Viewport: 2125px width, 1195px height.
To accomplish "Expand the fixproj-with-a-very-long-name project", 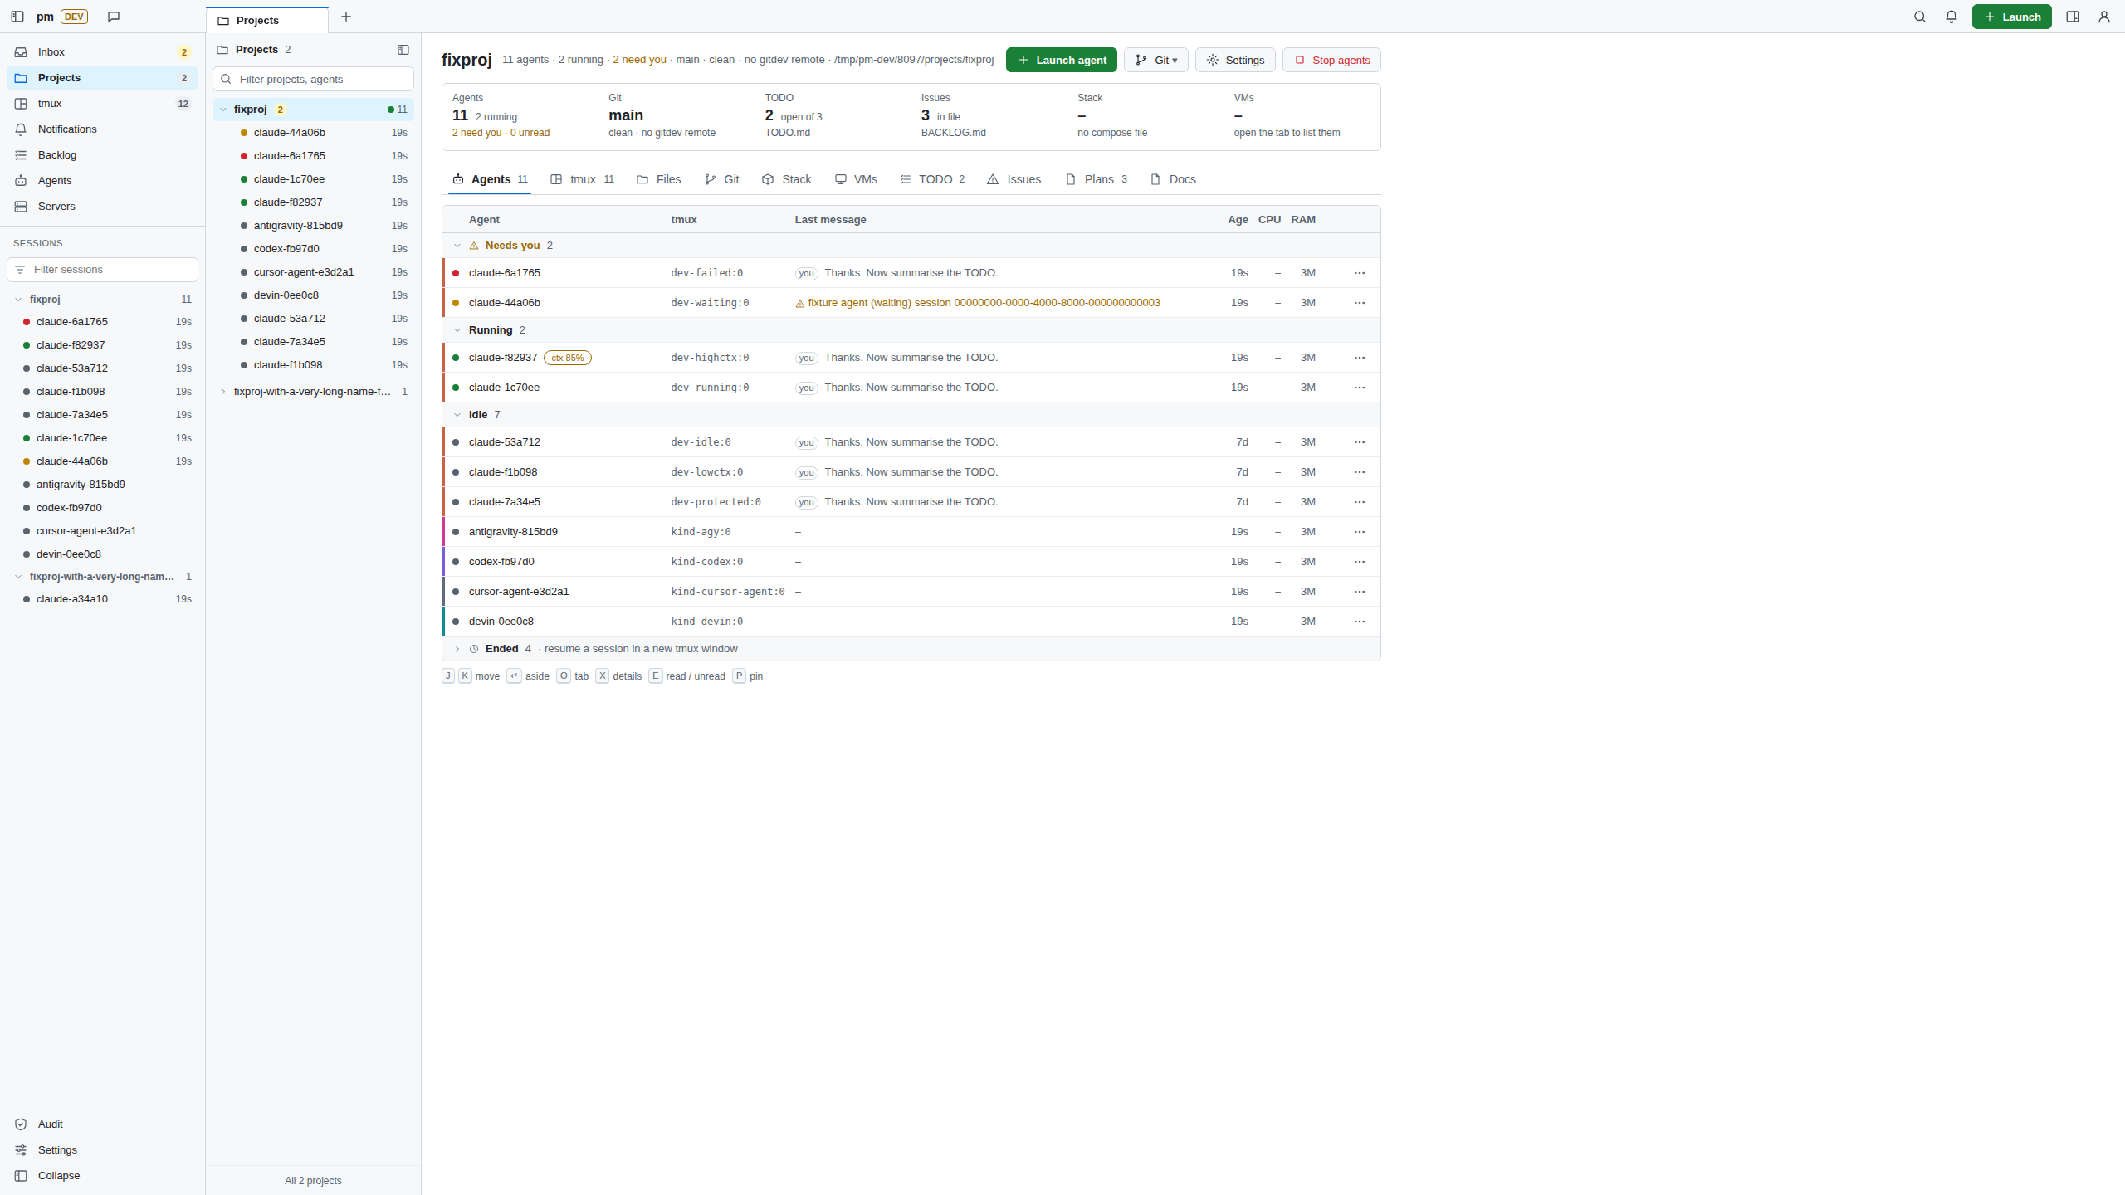I will click(x=222, y=392).
